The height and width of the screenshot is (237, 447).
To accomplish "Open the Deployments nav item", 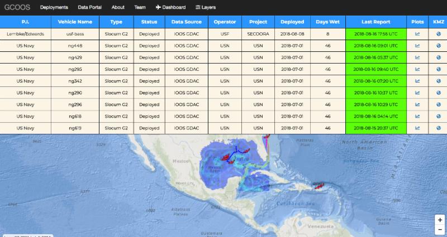I will point(54,7).
